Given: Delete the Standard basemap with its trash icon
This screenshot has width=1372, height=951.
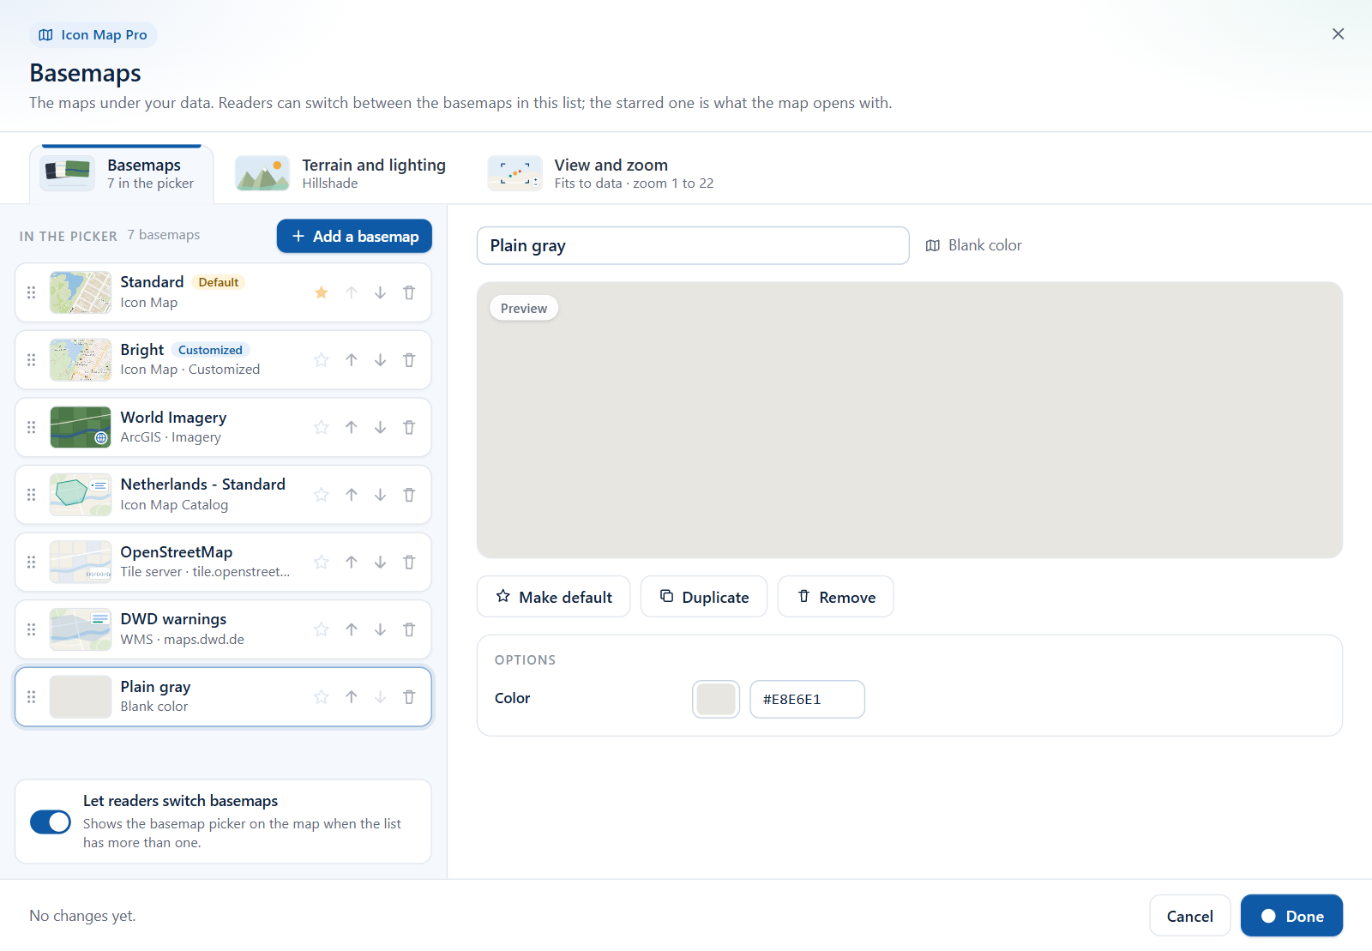Looking at the screenshot, I should click(409, 292).
